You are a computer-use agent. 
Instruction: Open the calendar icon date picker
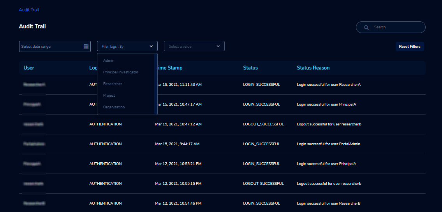tap(86, 46)
